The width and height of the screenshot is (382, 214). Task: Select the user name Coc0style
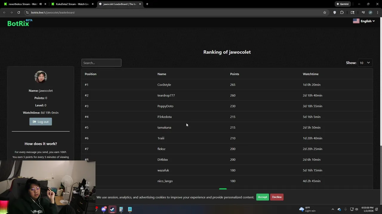164,85
